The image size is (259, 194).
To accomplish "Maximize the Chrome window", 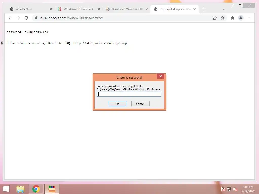I will (240, 6).
